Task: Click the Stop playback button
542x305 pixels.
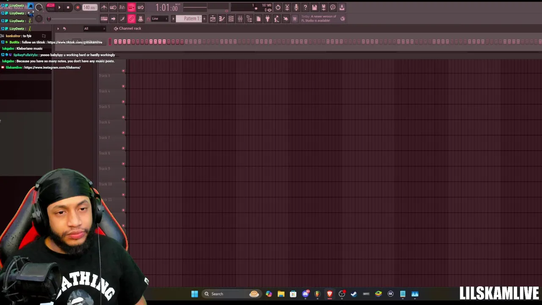Action: (x=68, y=7)
